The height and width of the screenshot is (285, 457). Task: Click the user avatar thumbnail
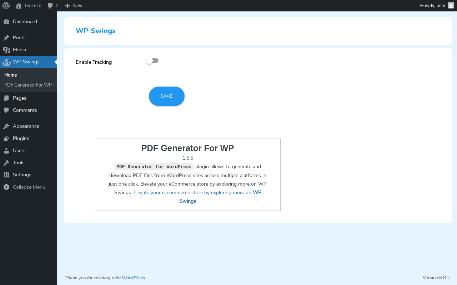click(x=451, y=5)
